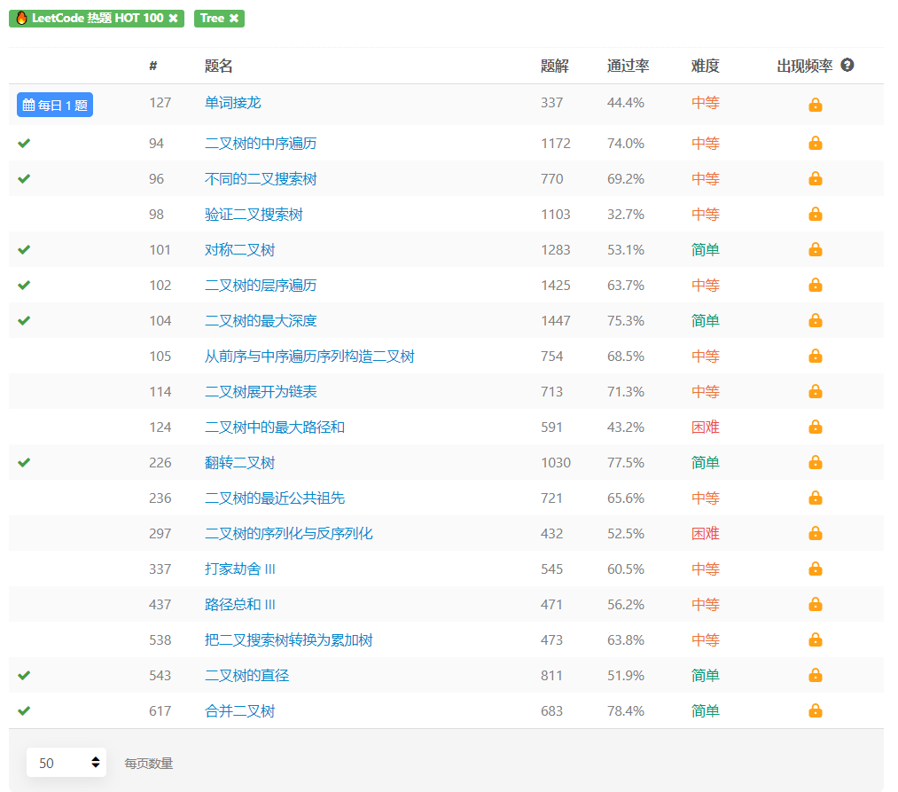Sort by the 通过率 column header

click(628, 66)
